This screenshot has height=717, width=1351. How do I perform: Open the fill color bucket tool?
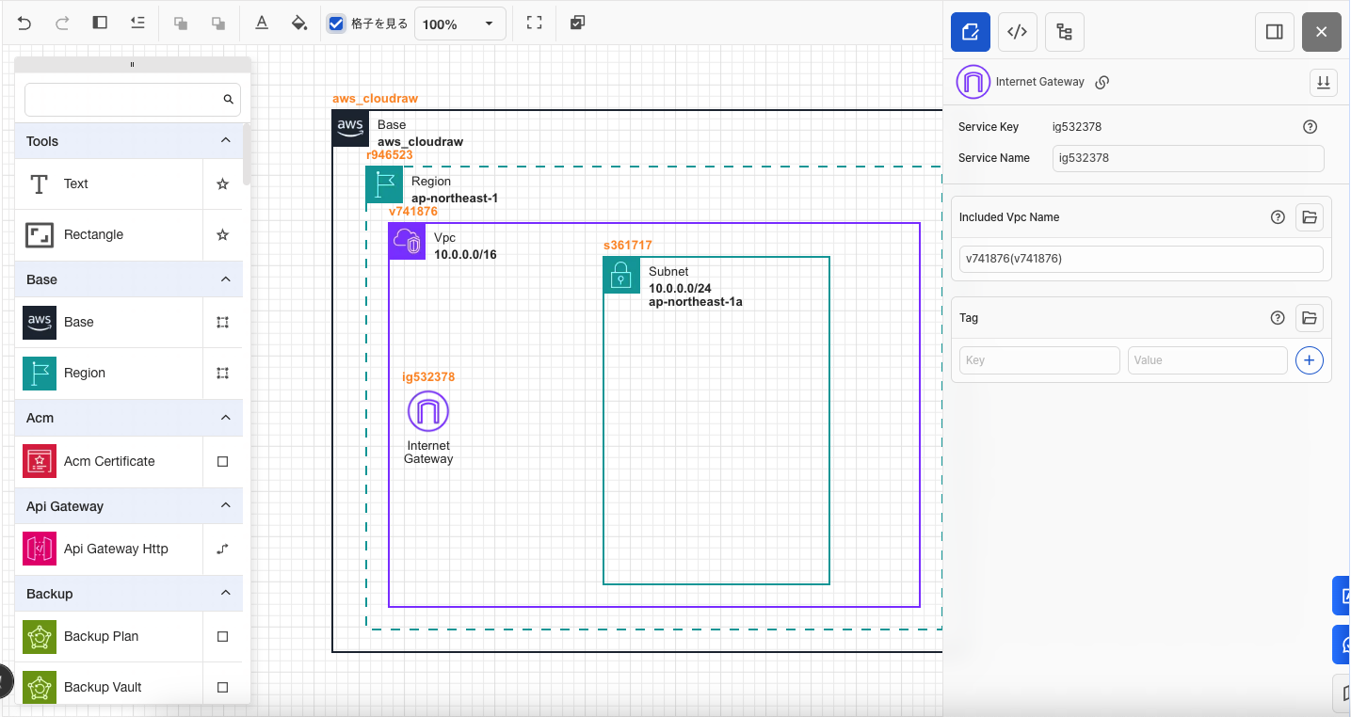tap(299, 24)
